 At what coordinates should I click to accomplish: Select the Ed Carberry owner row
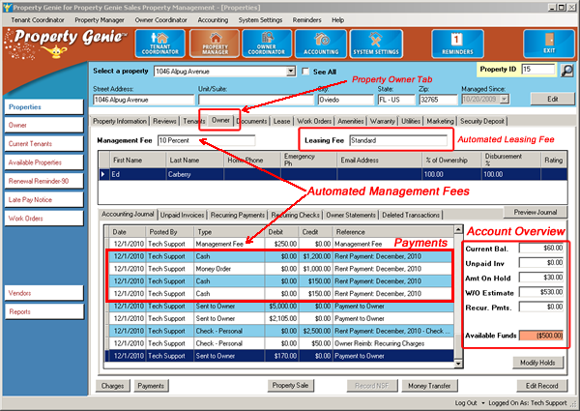pos(333,174)
